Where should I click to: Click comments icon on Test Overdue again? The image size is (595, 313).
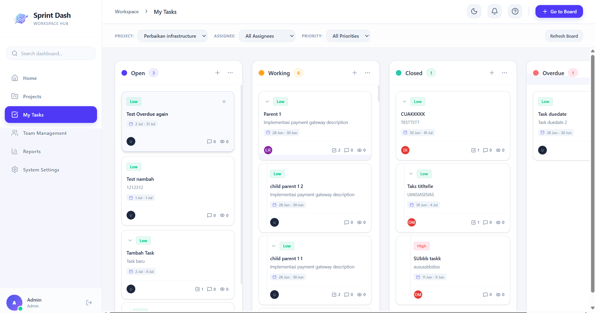(x=209, y=142)
